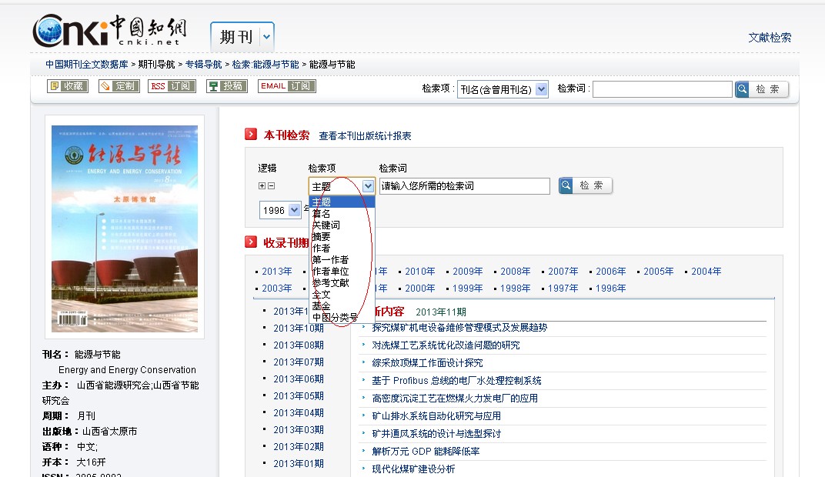Image resolution: width=825 pixels, height=477 pixels.
Task: Open the 1996年 issues link
Action: click(x=611, y=289)
